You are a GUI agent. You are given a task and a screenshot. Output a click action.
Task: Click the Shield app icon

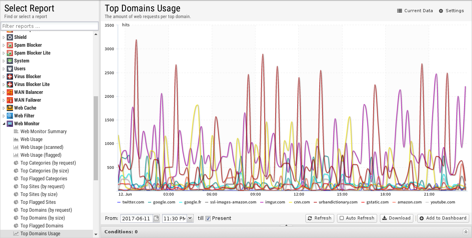(9, 37)
